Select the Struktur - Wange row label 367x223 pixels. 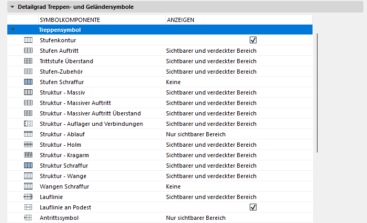[x=63, y=176]
